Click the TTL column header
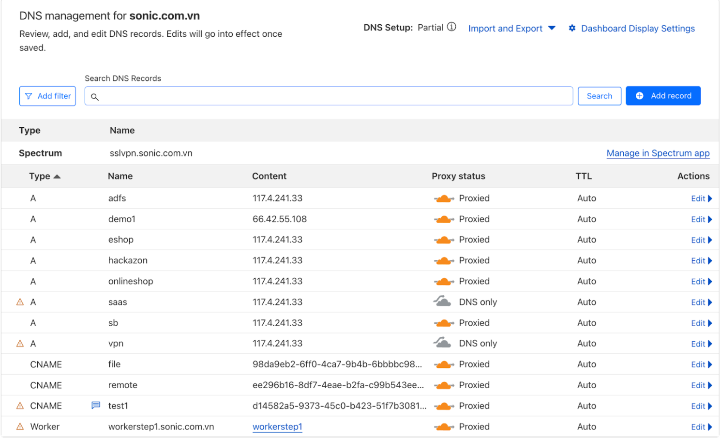This screenshot has height=438, width=720. pyautogui.click(x=584, y=176)
